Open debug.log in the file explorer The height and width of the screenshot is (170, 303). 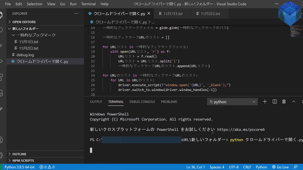click(x=25, y=55)
